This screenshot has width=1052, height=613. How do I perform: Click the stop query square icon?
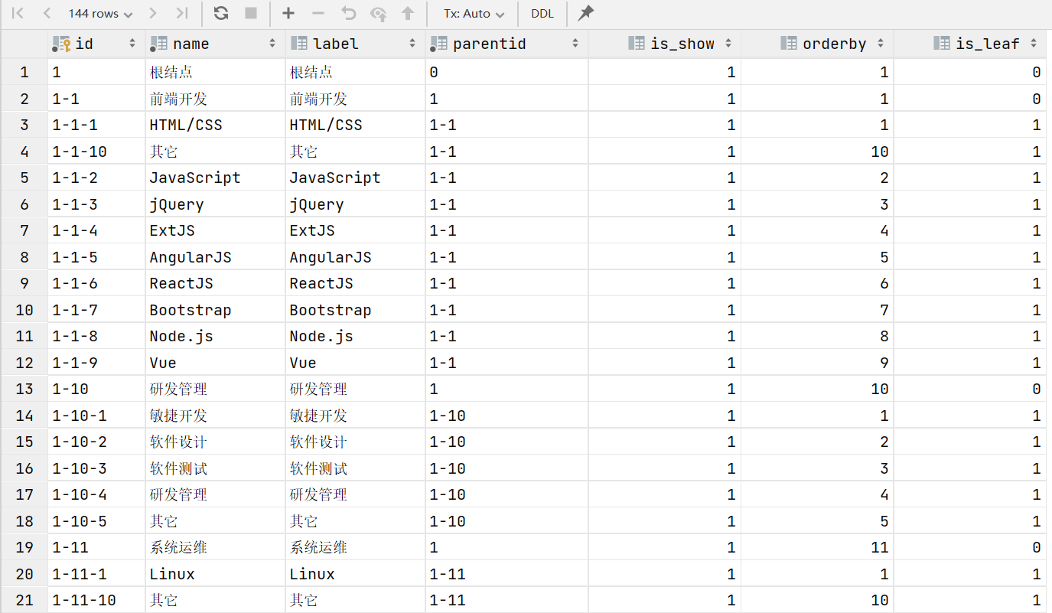point(250,13)
